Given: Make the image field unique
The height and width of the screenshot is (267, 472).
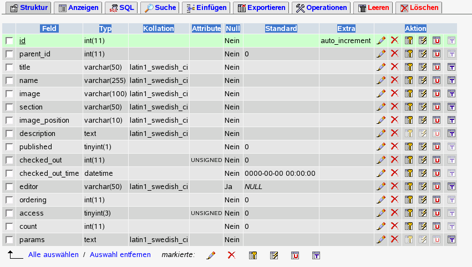Looking at the screenshot, I should click(x=437, y=93).
